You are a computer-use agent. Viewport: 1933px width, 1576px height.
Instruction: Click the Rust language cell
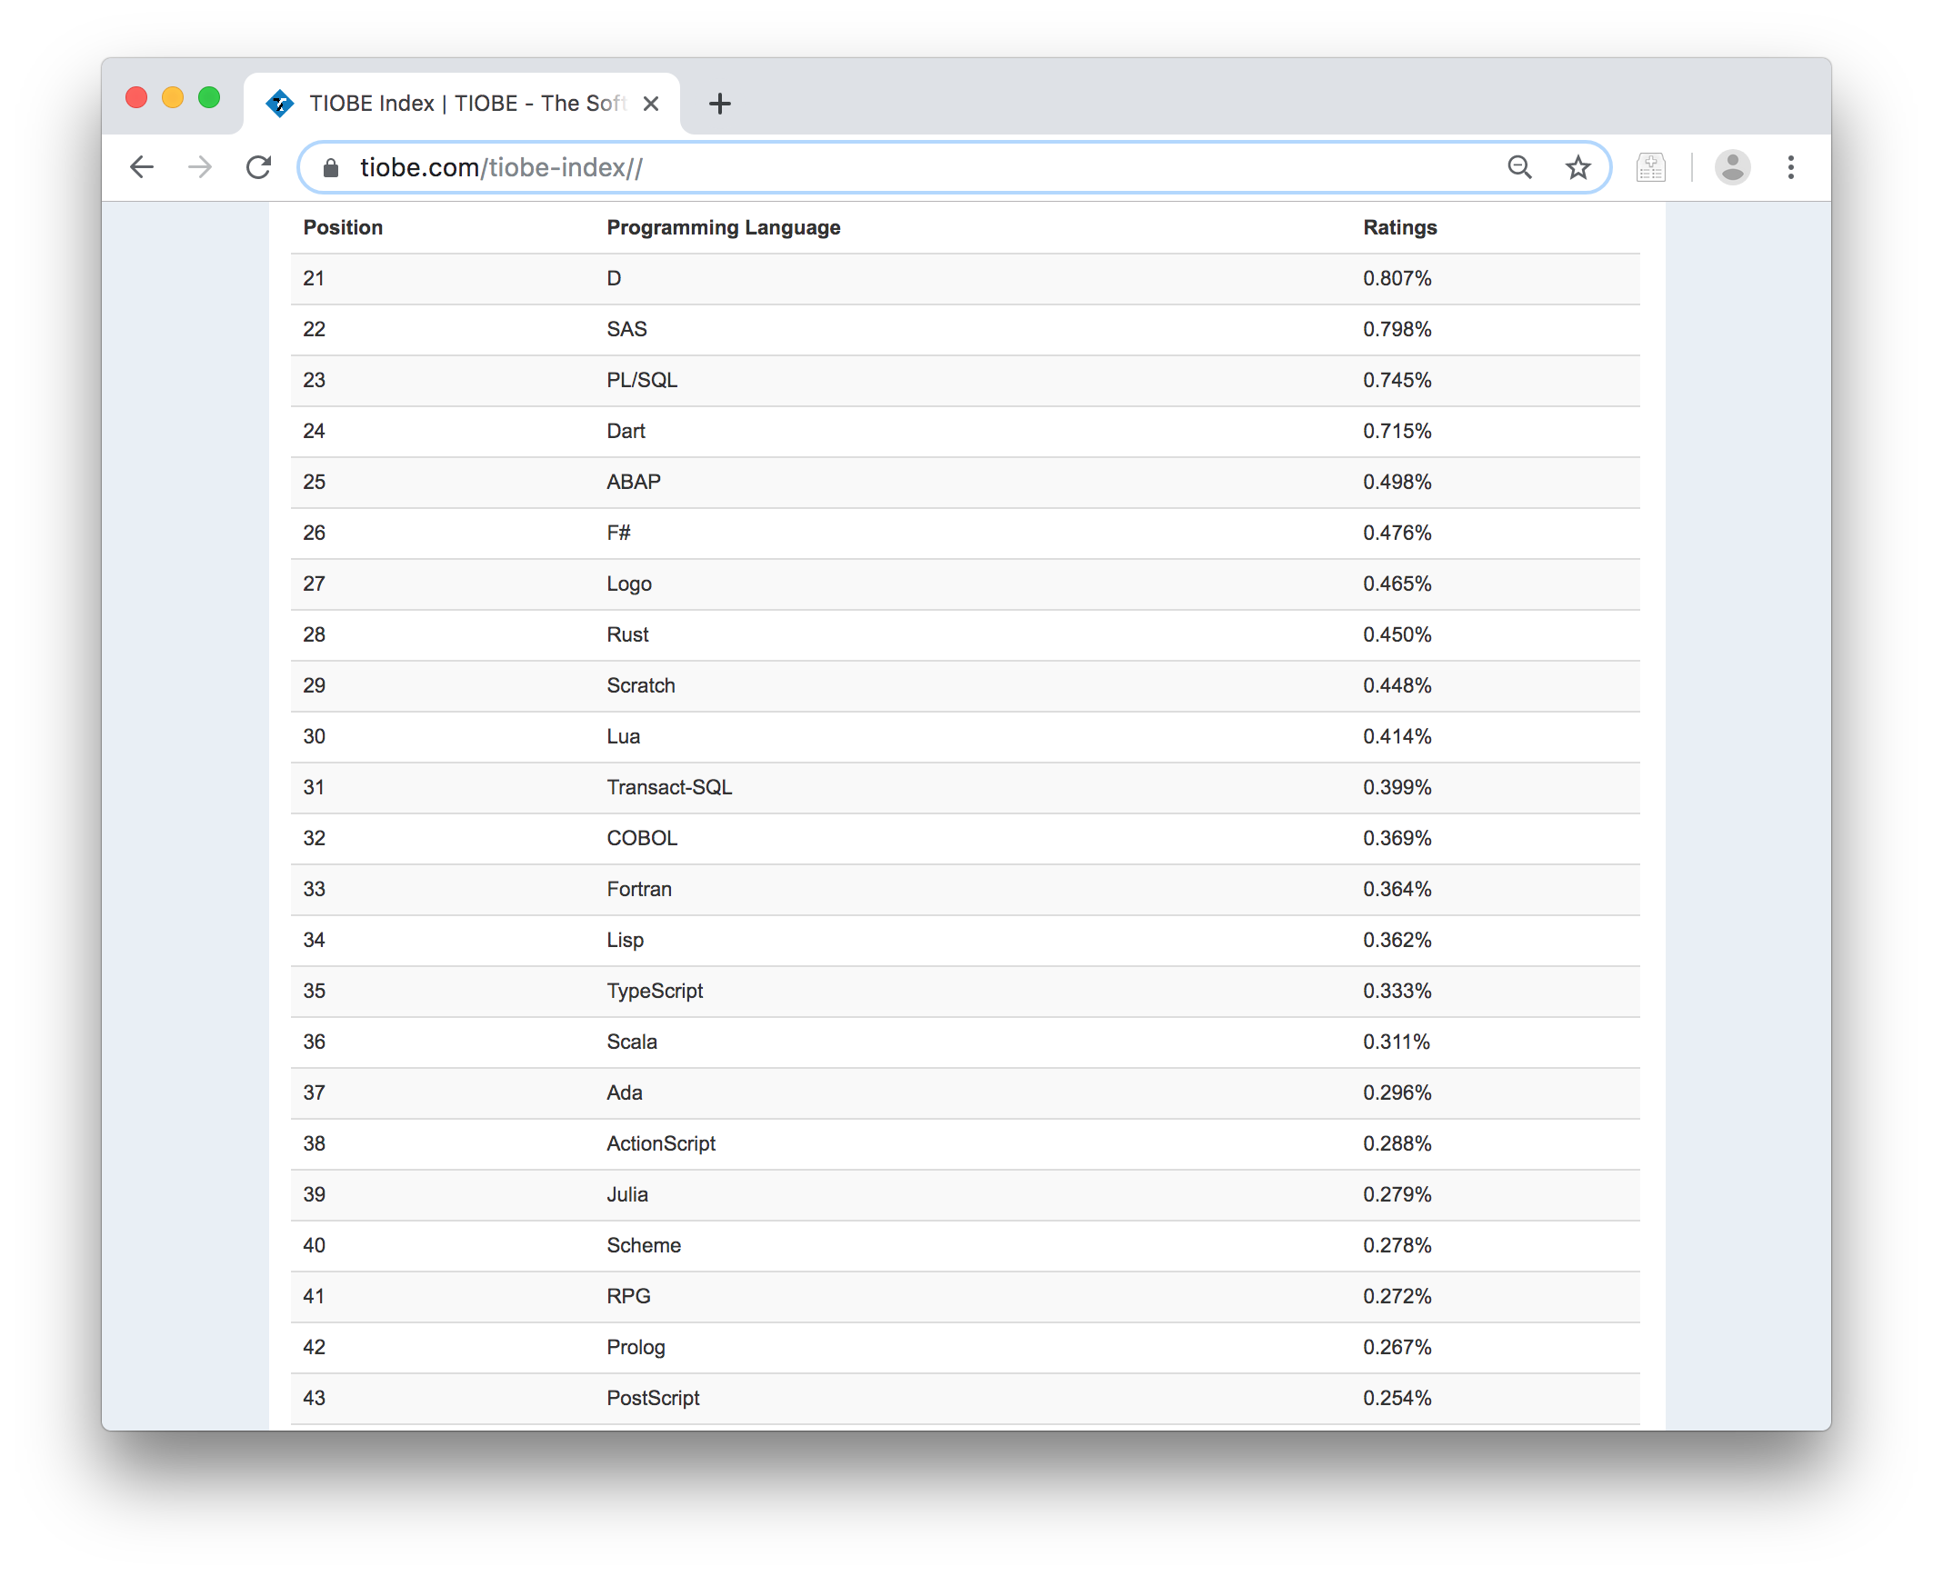tap(628, 634)
